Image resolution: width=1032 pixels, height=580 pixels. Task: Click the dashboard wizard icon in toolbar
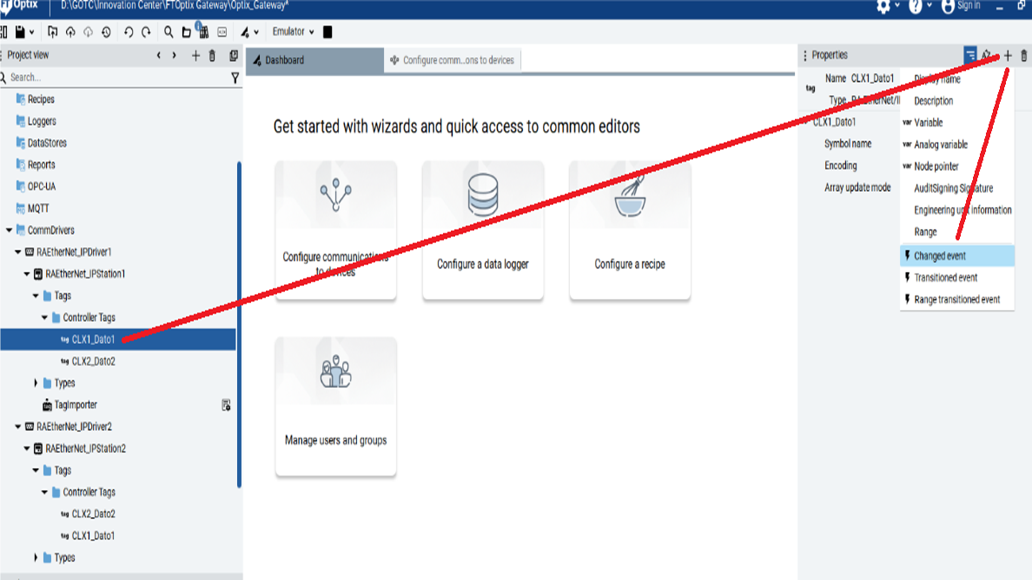[x=245, y=32]
